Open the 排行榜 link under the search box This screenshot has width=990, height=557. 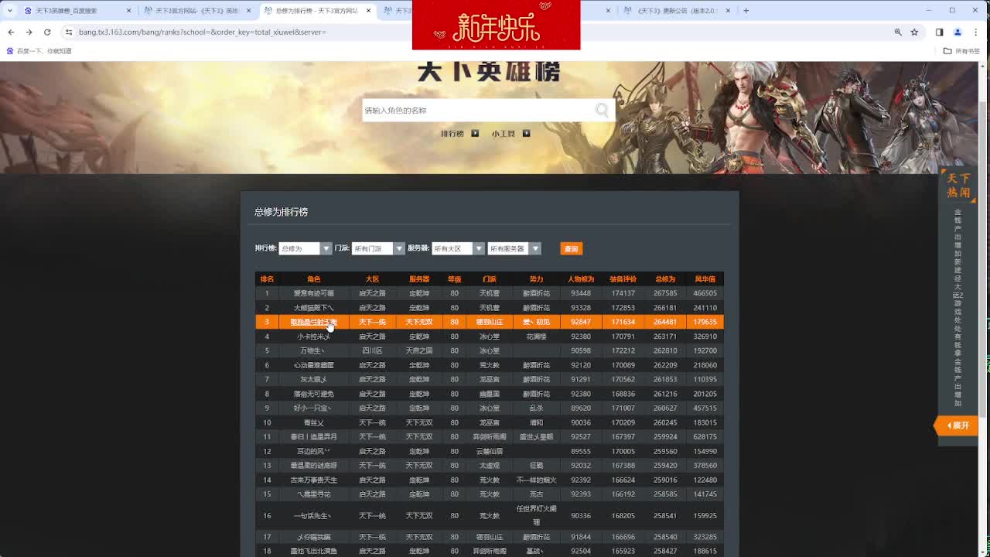pos(452,133)
